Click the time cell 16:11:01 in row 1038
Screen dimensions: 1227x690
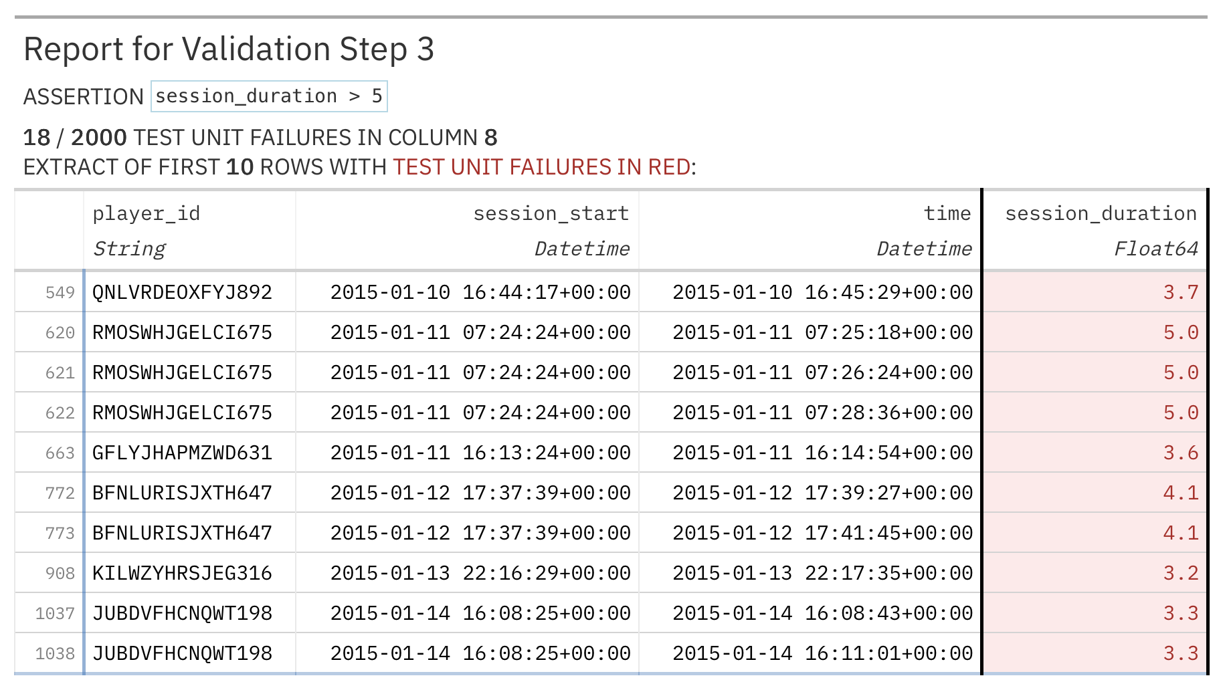[x=822, y=654]
